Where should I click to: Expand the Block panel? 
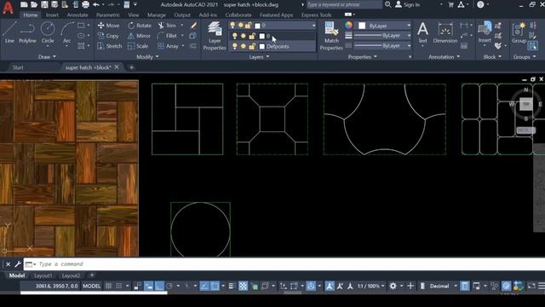[492, 57]
